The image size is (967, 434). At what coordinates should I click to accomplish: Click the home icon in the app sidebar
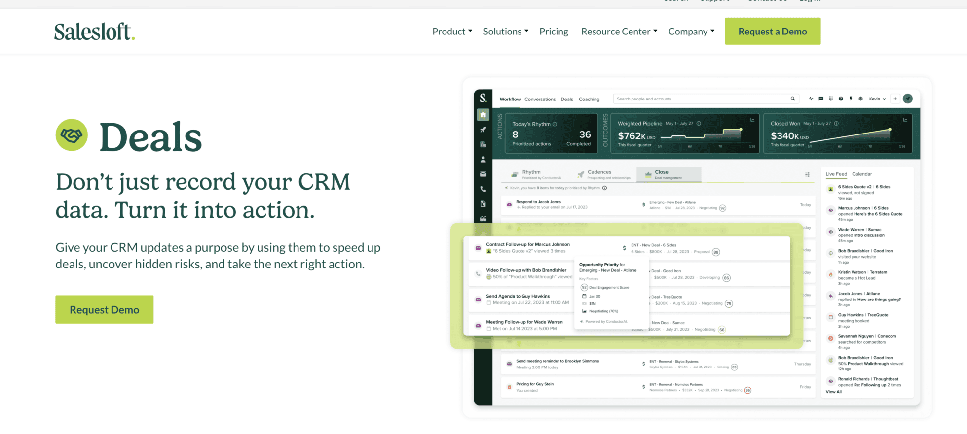pyautogui.click(x=483, y=115)
